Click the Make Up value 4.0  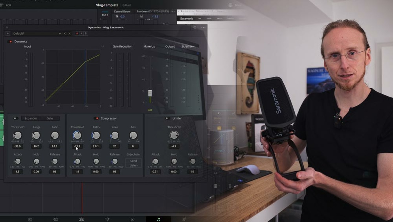point(150,110)
